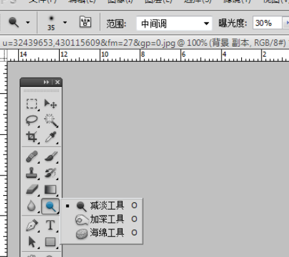Click the ruler origin corner box

(4, 55)
